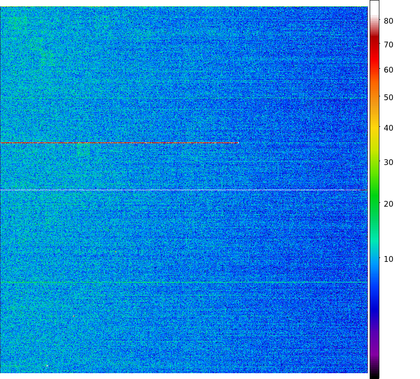Click the bright spot ending the red streak
Image resolution: width=420 pixels, height=379 pixels.
pyautogui.click(x=238, y=143)
